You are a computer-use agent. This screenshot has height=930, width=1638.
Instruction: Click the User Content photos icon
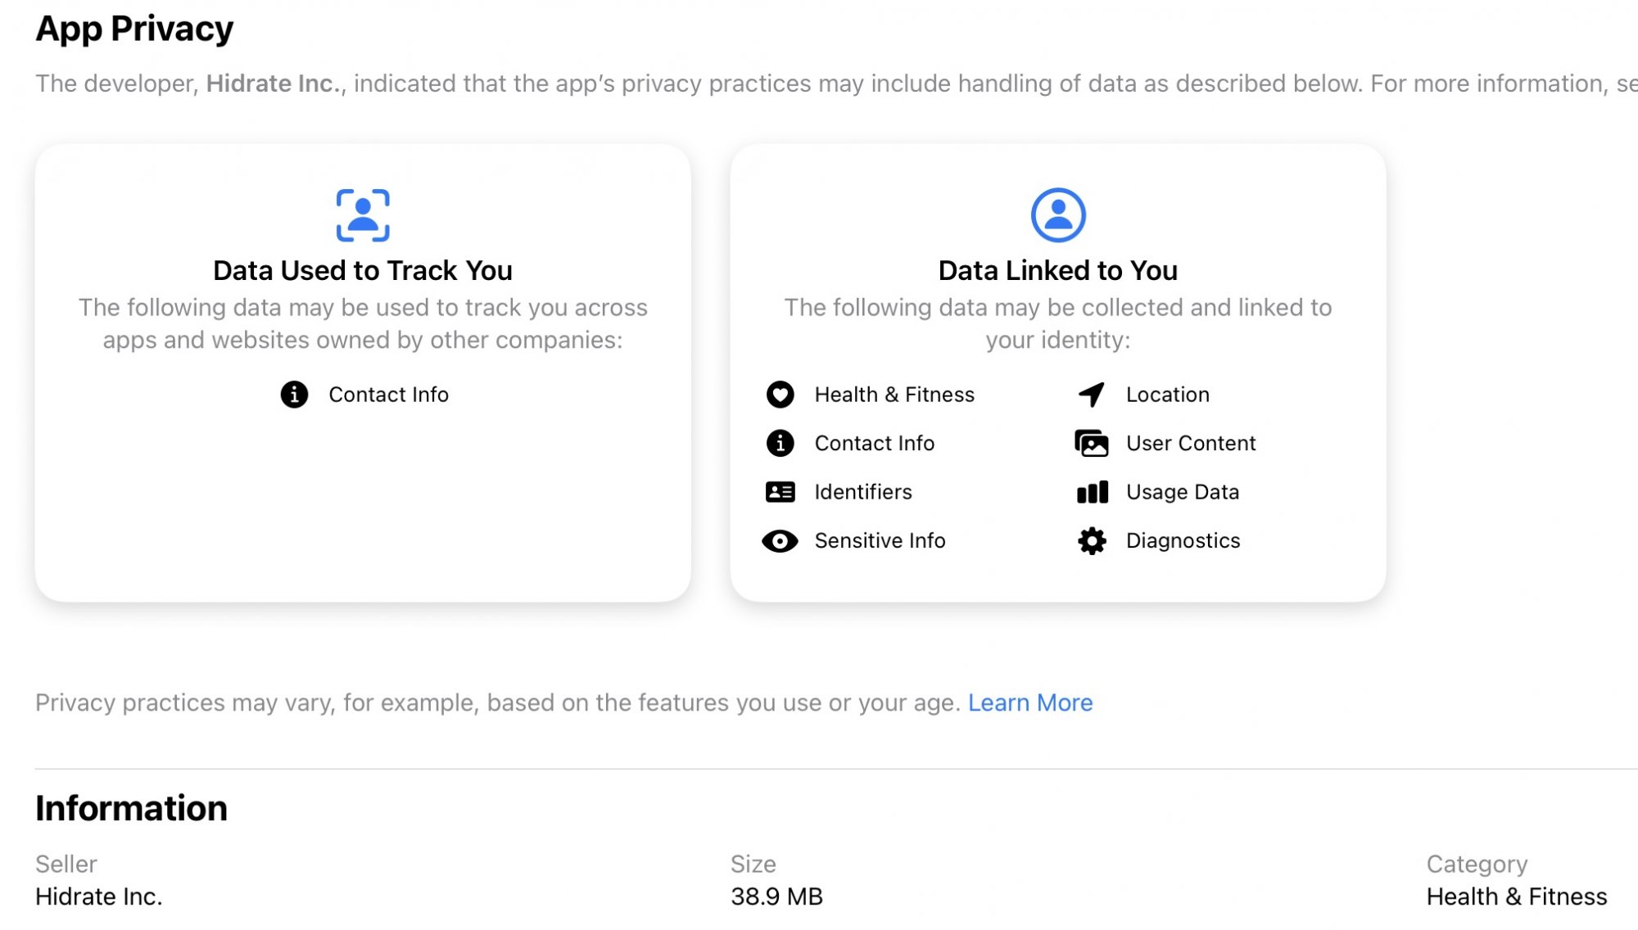(1092, 443)
